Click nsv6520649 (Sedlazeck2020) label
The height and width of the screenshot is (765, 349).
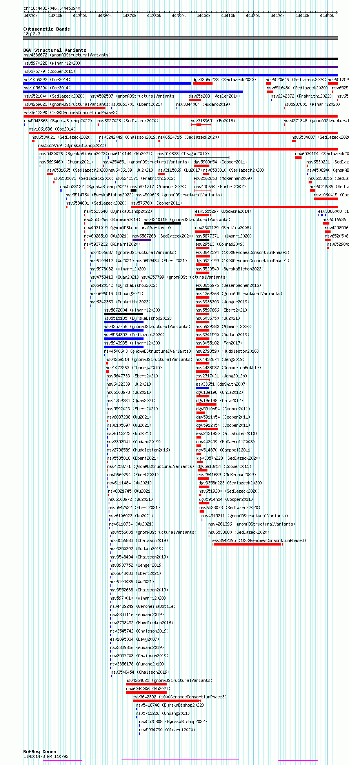(296, 80)
